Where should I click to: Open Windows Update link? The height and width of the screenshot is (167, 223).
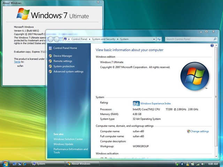click(63, 144)
